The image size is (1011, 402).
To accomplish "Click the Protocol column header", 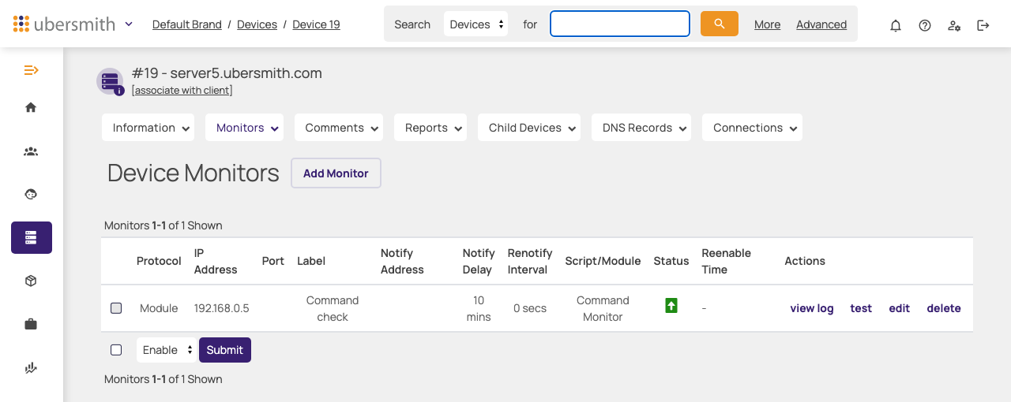I will 159,261.
